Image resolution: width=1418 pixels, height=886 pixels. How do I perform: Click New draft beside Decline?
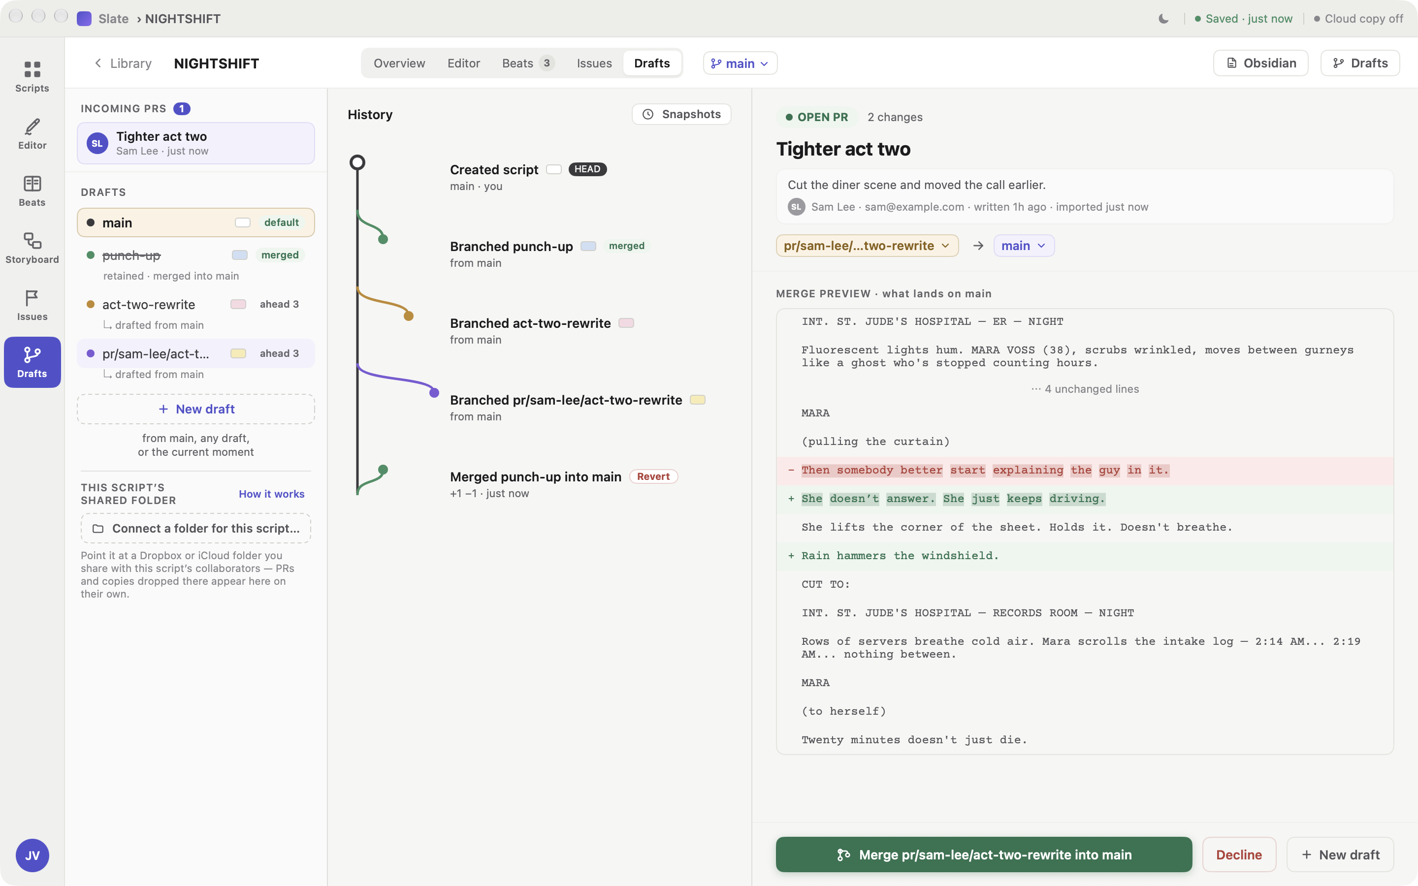tap(1340, 855)
